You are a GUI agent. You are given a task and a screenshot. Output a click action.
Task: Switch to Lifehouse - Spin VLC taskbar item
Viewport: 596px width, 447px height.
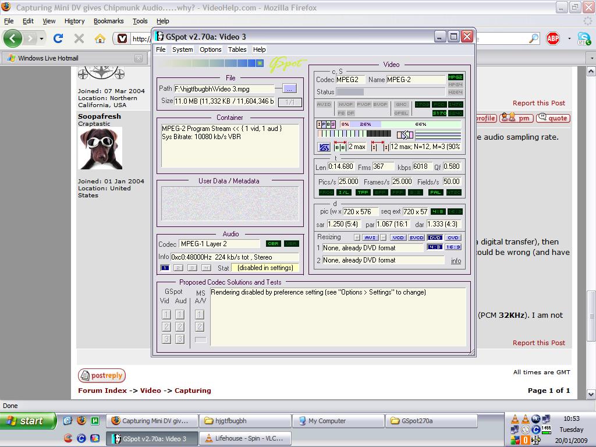click(246, 438)
